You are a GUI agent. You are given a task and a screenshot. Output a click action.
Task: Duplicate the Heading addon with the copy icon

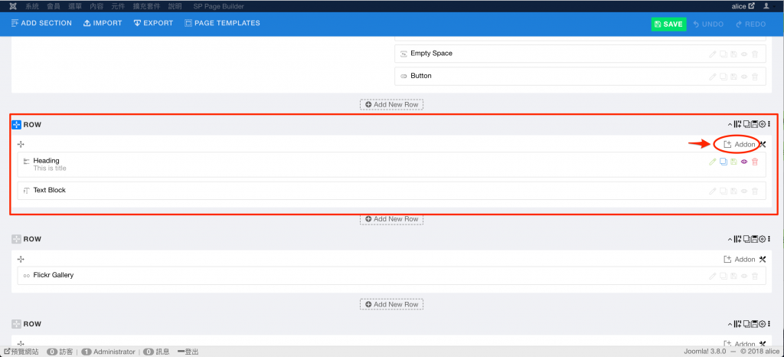[724, 162]
